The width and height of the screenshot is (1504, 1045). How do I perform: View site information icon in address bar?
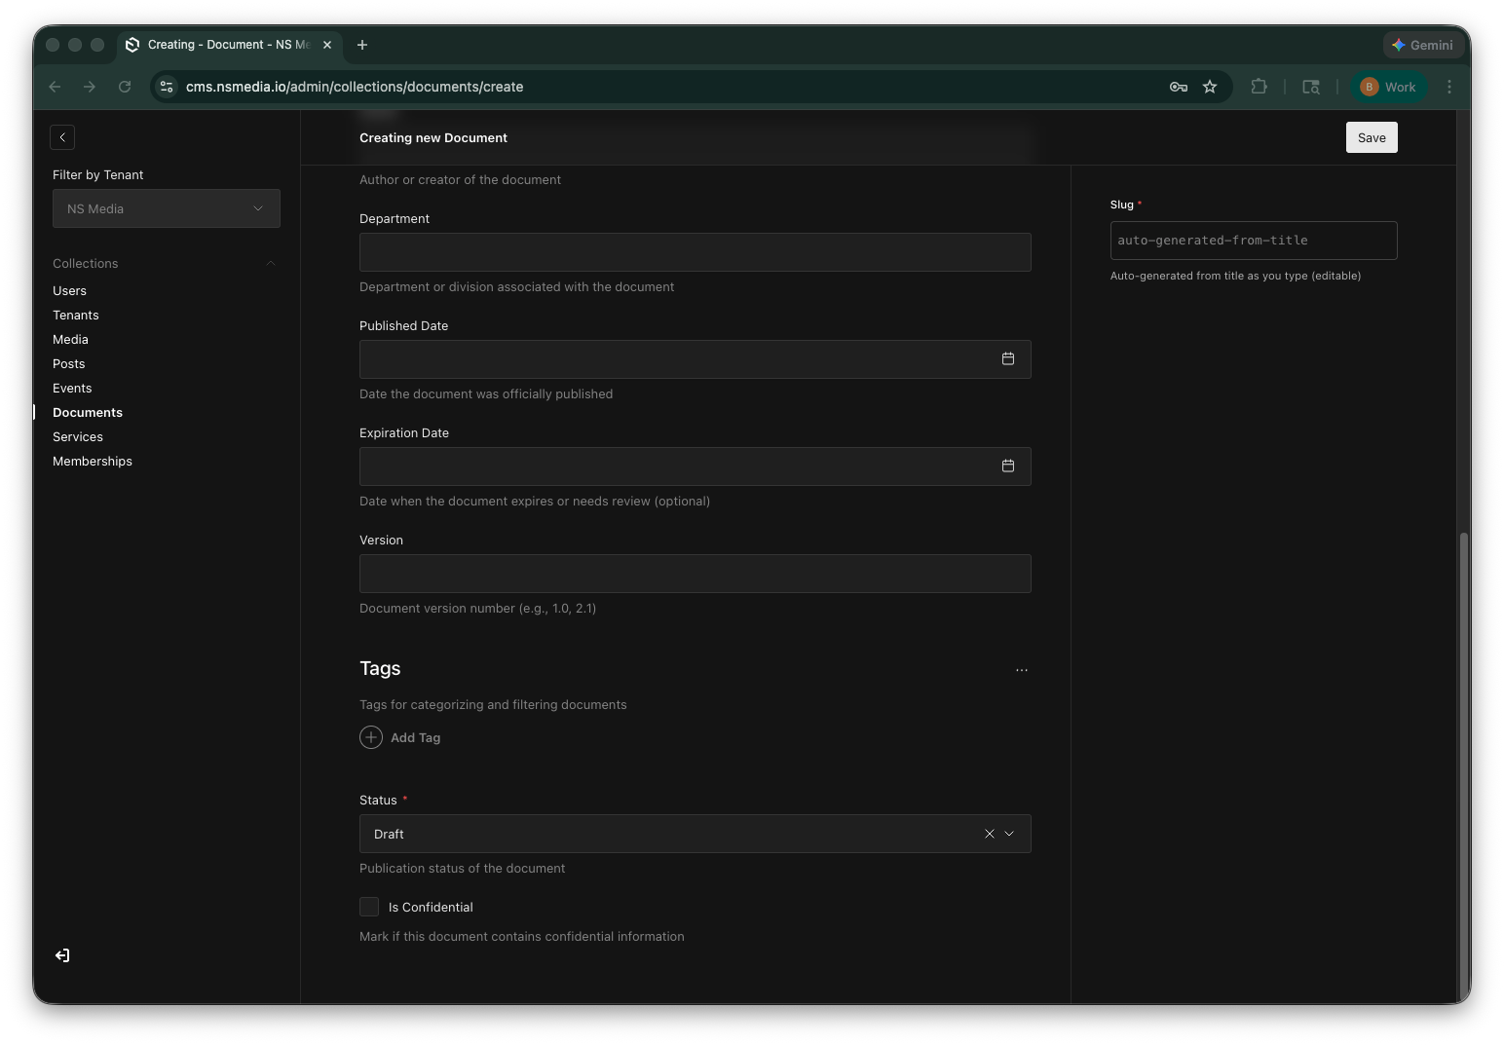(x=167, y=87)
